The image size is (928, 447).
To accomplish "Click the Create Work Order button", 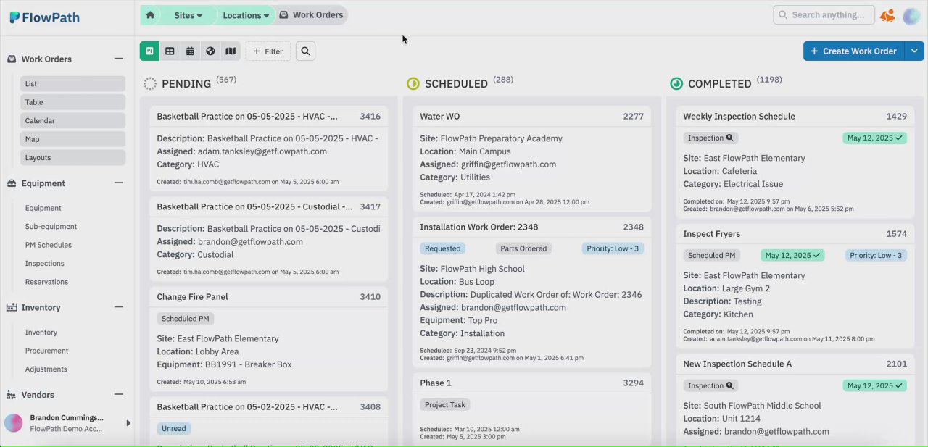I will (854, 51).
